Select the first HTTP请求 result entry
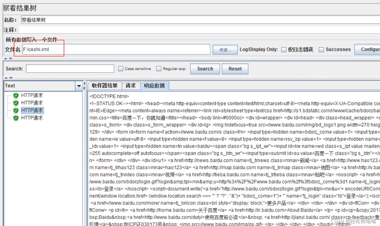 [32, 95]
